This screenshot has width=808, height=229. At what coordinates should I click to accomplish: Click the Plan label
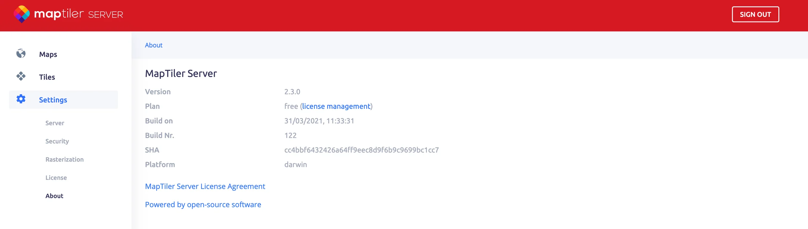[x=152, y=106]
